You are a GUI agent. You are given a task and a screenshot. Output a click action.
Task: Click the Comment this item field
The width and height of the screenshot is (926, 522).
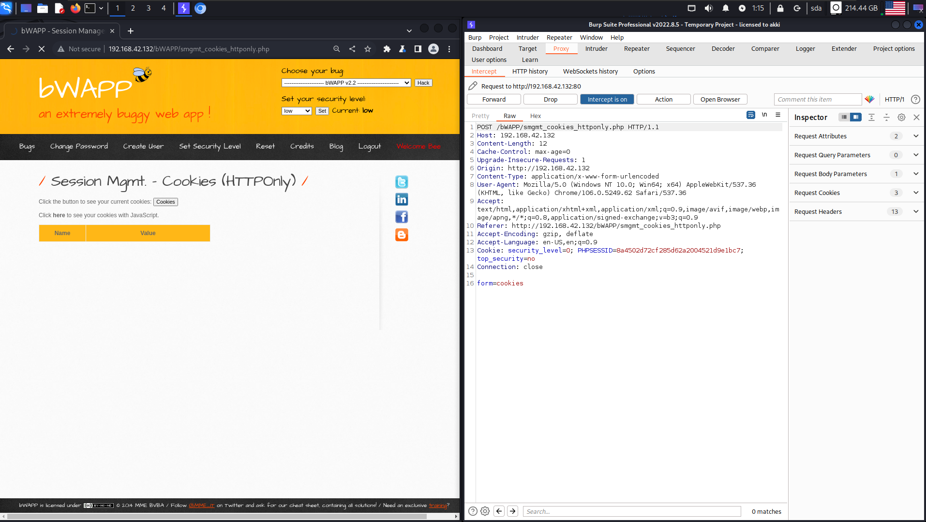(x=817, y=99)
